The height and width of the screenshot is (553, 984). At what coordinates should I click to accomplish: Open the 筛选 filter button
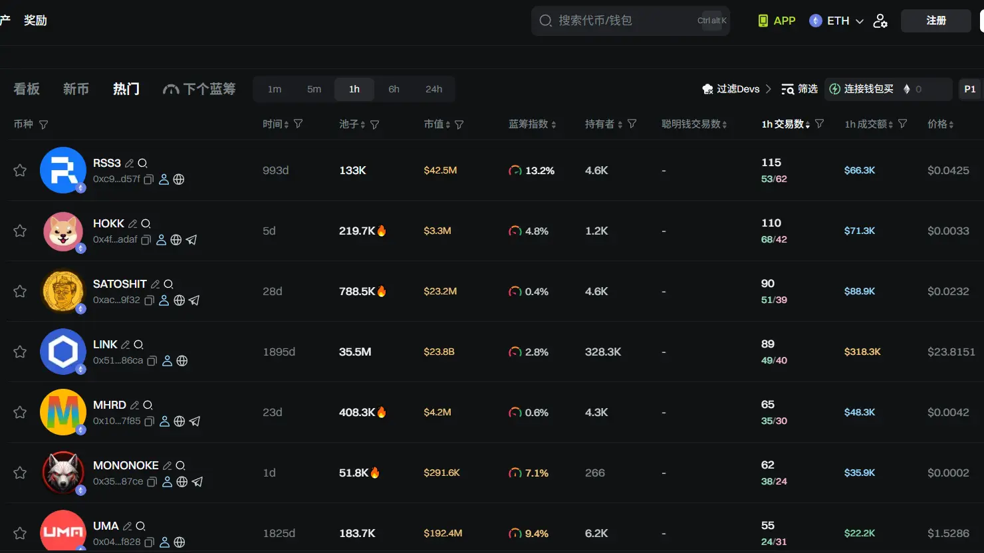800,89
